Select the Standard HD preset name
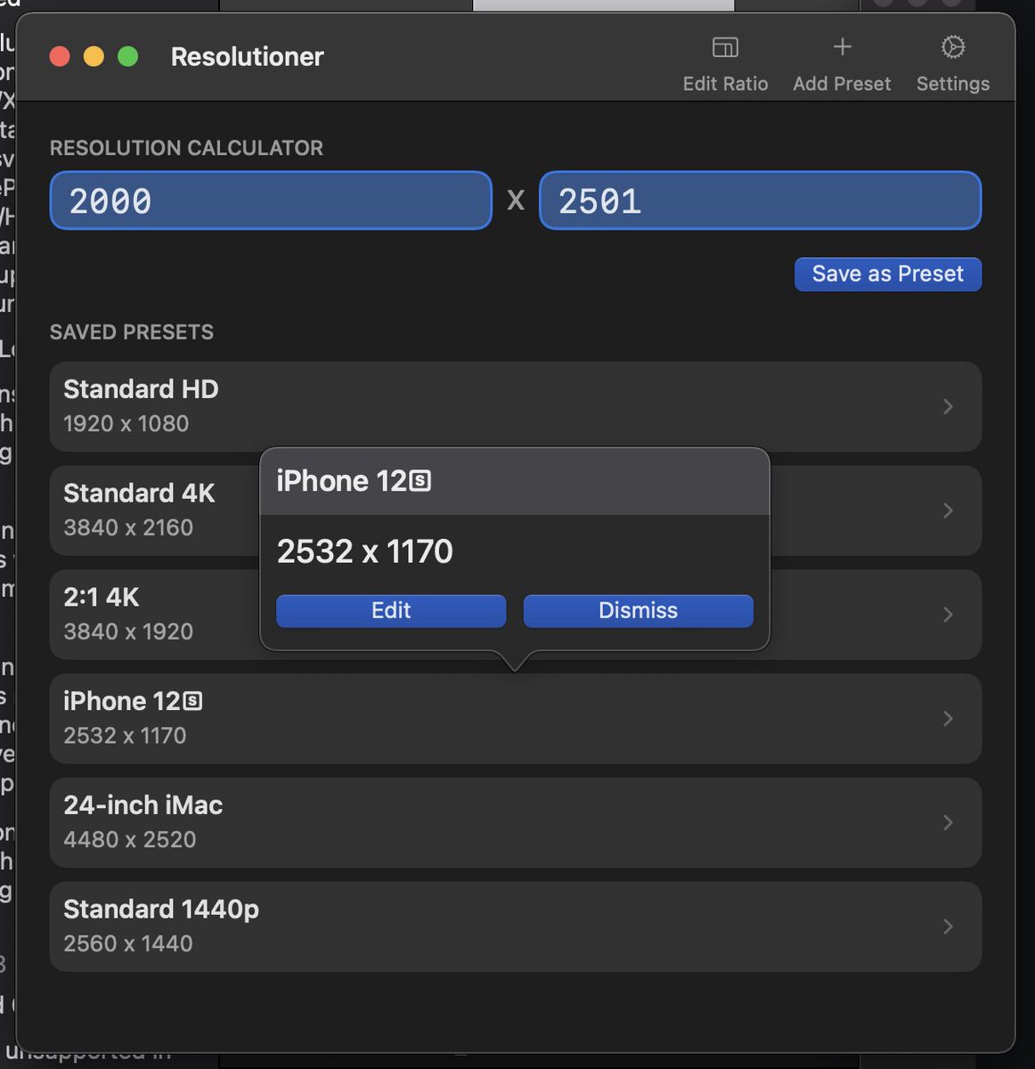The height and width of the screenshot is (1069, 1035). [x=141, y=389]
